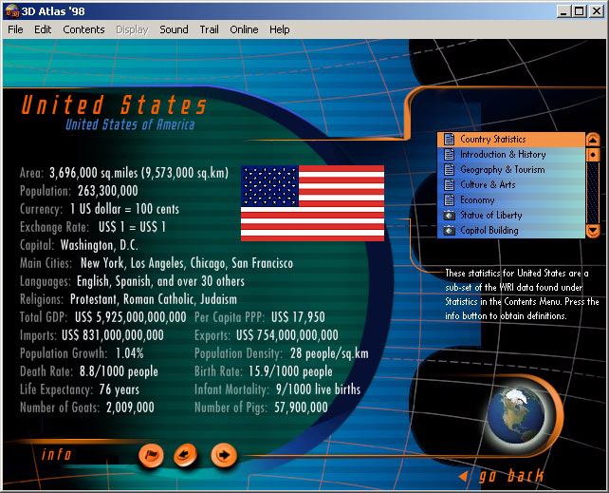Click the United States flag image

click(x=313, y=203)
